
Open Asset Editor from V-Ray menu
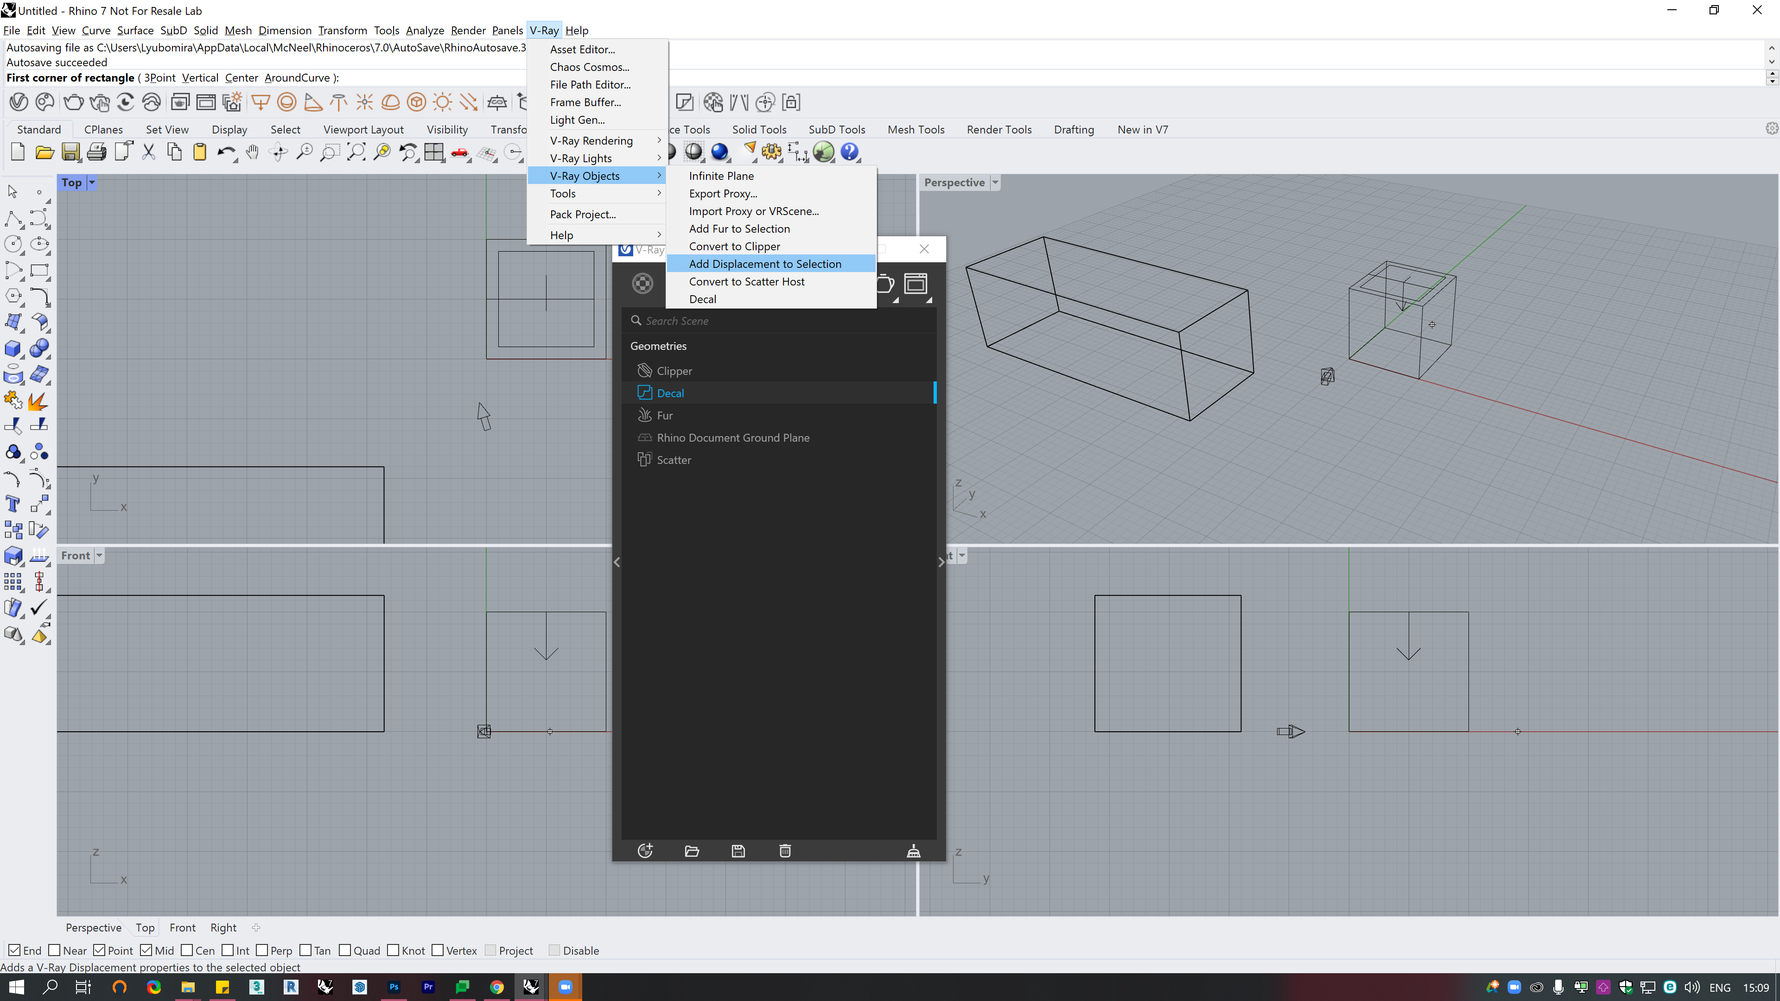[597, 50]
